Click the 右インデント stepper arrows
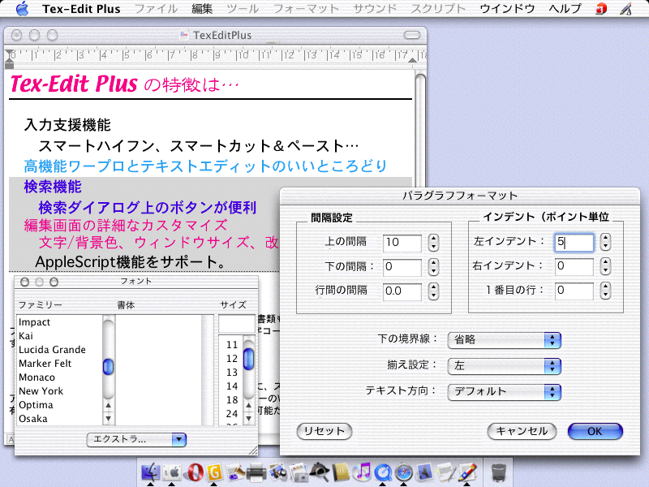This screenshot has width=649, height=487. pos(605,266)
